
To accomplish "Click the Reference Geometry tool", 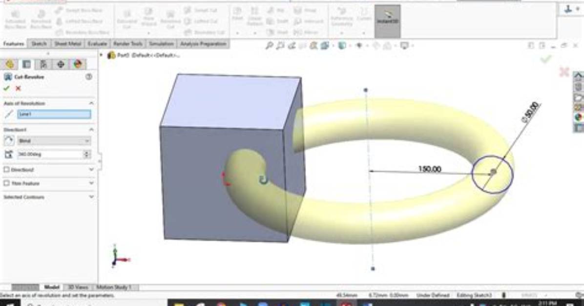I will (341, 17).
